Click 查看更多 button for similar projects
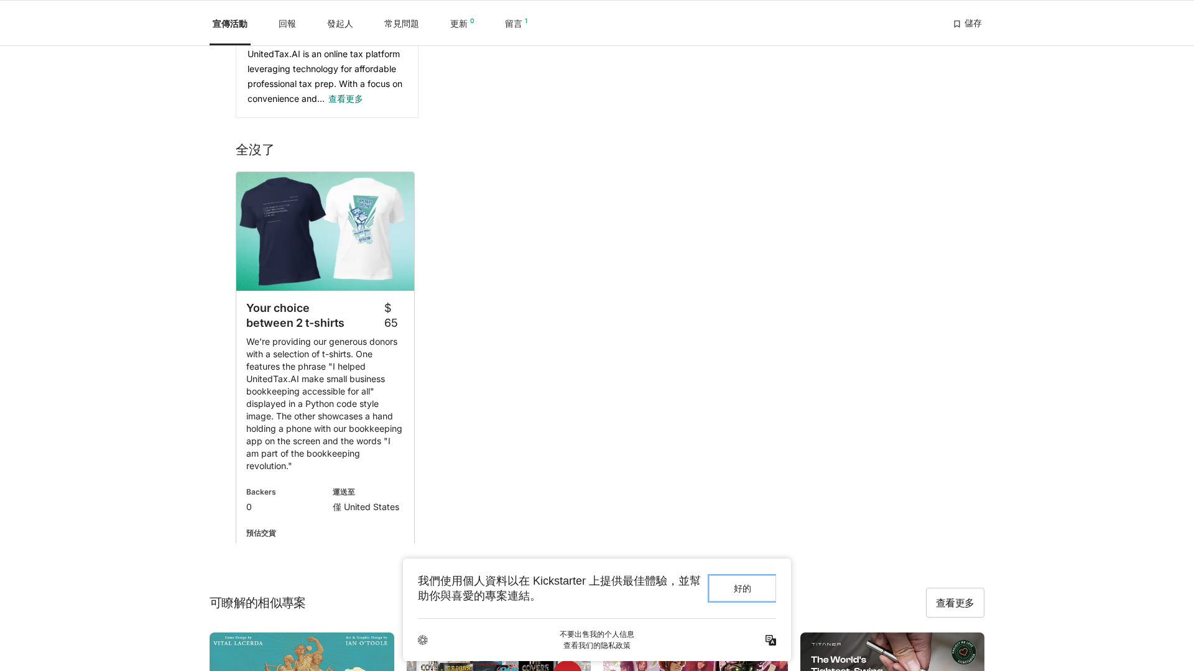 click(x=955, y=603)
